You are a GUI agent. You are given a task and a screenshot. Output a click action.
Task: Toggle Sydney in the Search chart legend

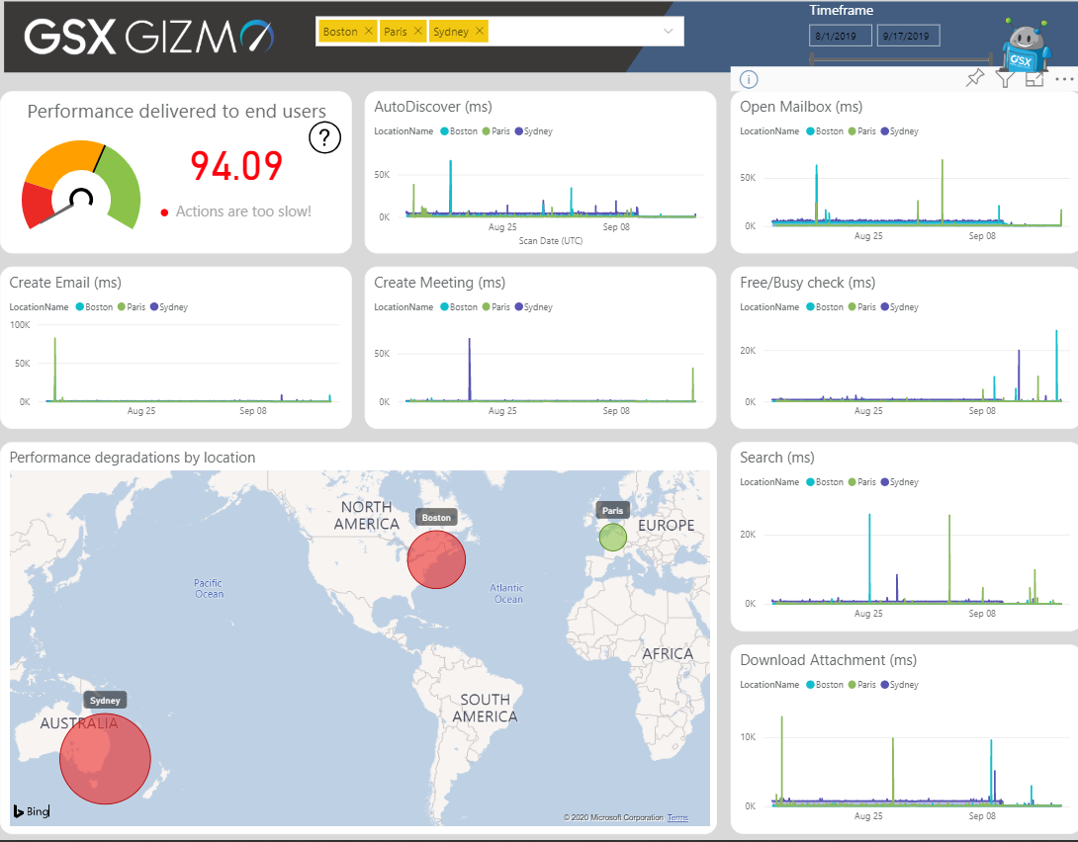(901, 481)
